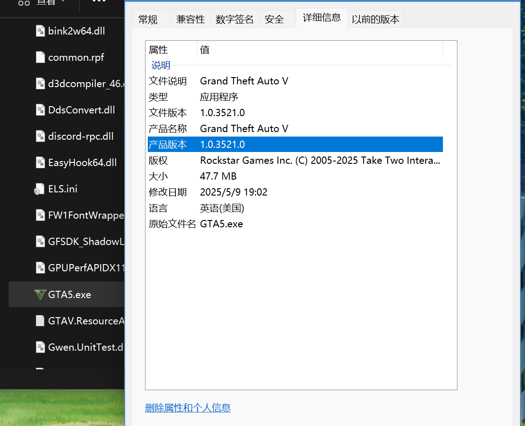This screenshot has width=525, height=426.
Task: Select the 文件版本 property row
Action: [295, 113]
